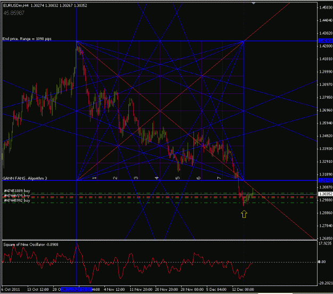Click the '6 Oct 2011' time axis label
The width and height of the screenshot is (333, 294).
pyautogui.click(x=11, y=290)
